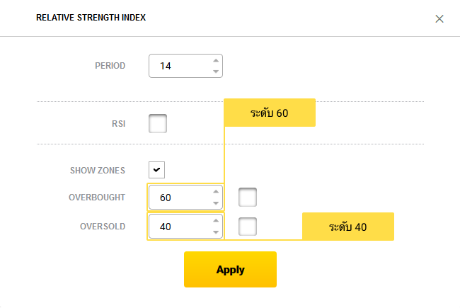This screenshot has height=308, width=460.
Task: Decrease the Period value with down arrow
Action: tap(216, 71)
